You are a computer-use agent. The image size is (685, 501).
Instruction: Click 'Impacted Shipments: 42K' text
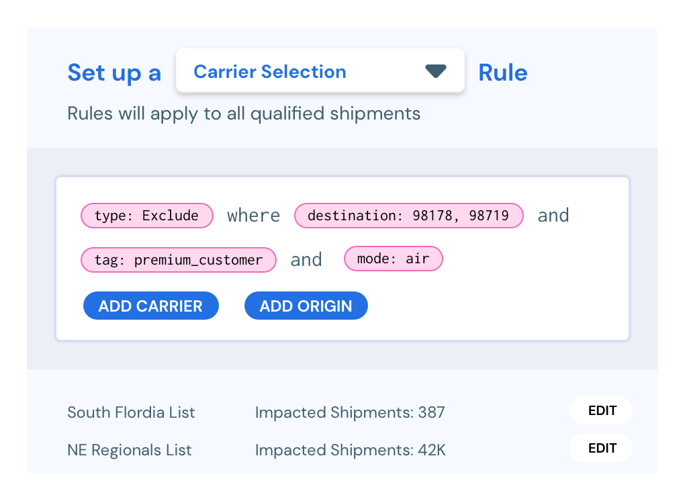pos(350,450)
